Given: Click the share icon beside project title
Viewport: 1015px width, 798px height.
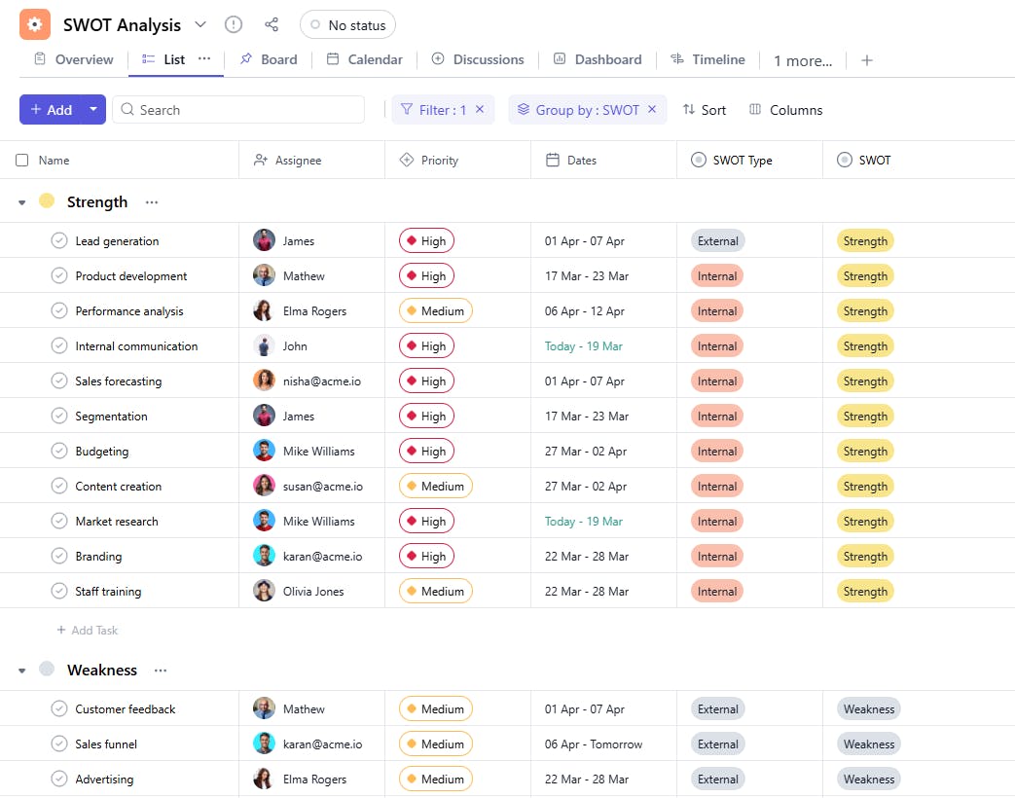Looking at the screenshot, I should click(272, 24).
